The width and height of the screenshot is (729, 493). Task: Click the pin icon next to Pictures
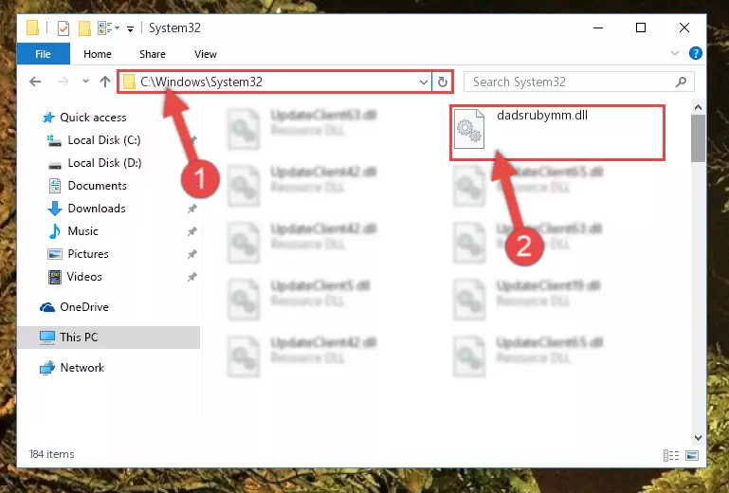[x=191, y=254]
